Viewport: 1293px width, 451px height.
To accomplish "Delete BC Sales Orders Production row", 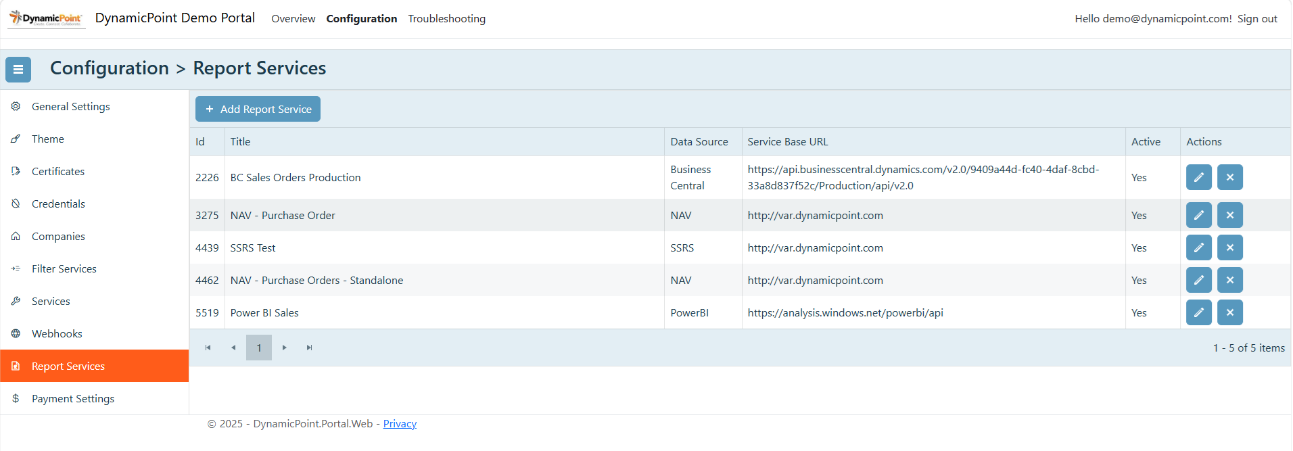I will pos(1229,177).
